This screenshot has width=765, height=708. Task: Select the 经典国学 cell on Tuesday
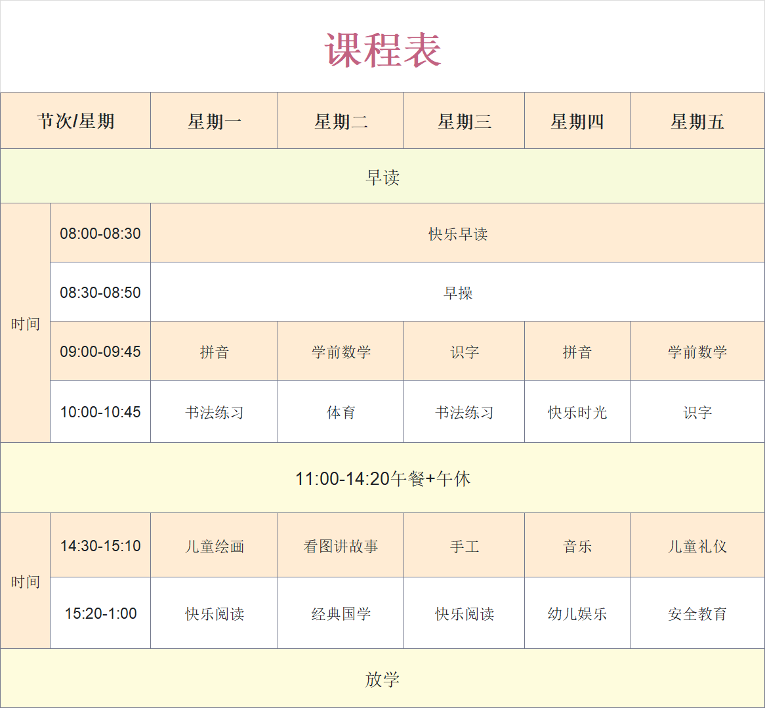(341, 614)
